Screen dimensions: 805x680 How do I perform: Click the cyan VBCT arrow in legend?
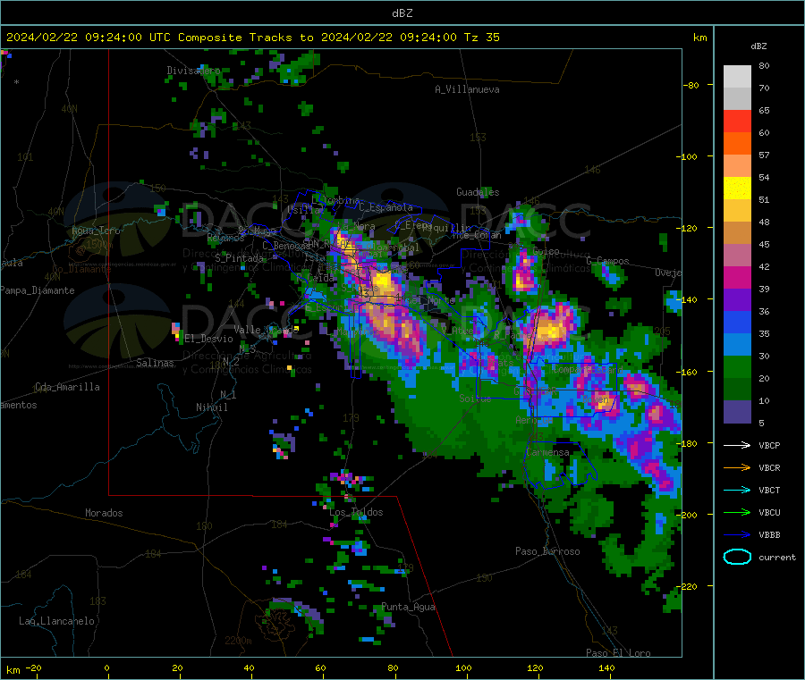click(737, 490)
